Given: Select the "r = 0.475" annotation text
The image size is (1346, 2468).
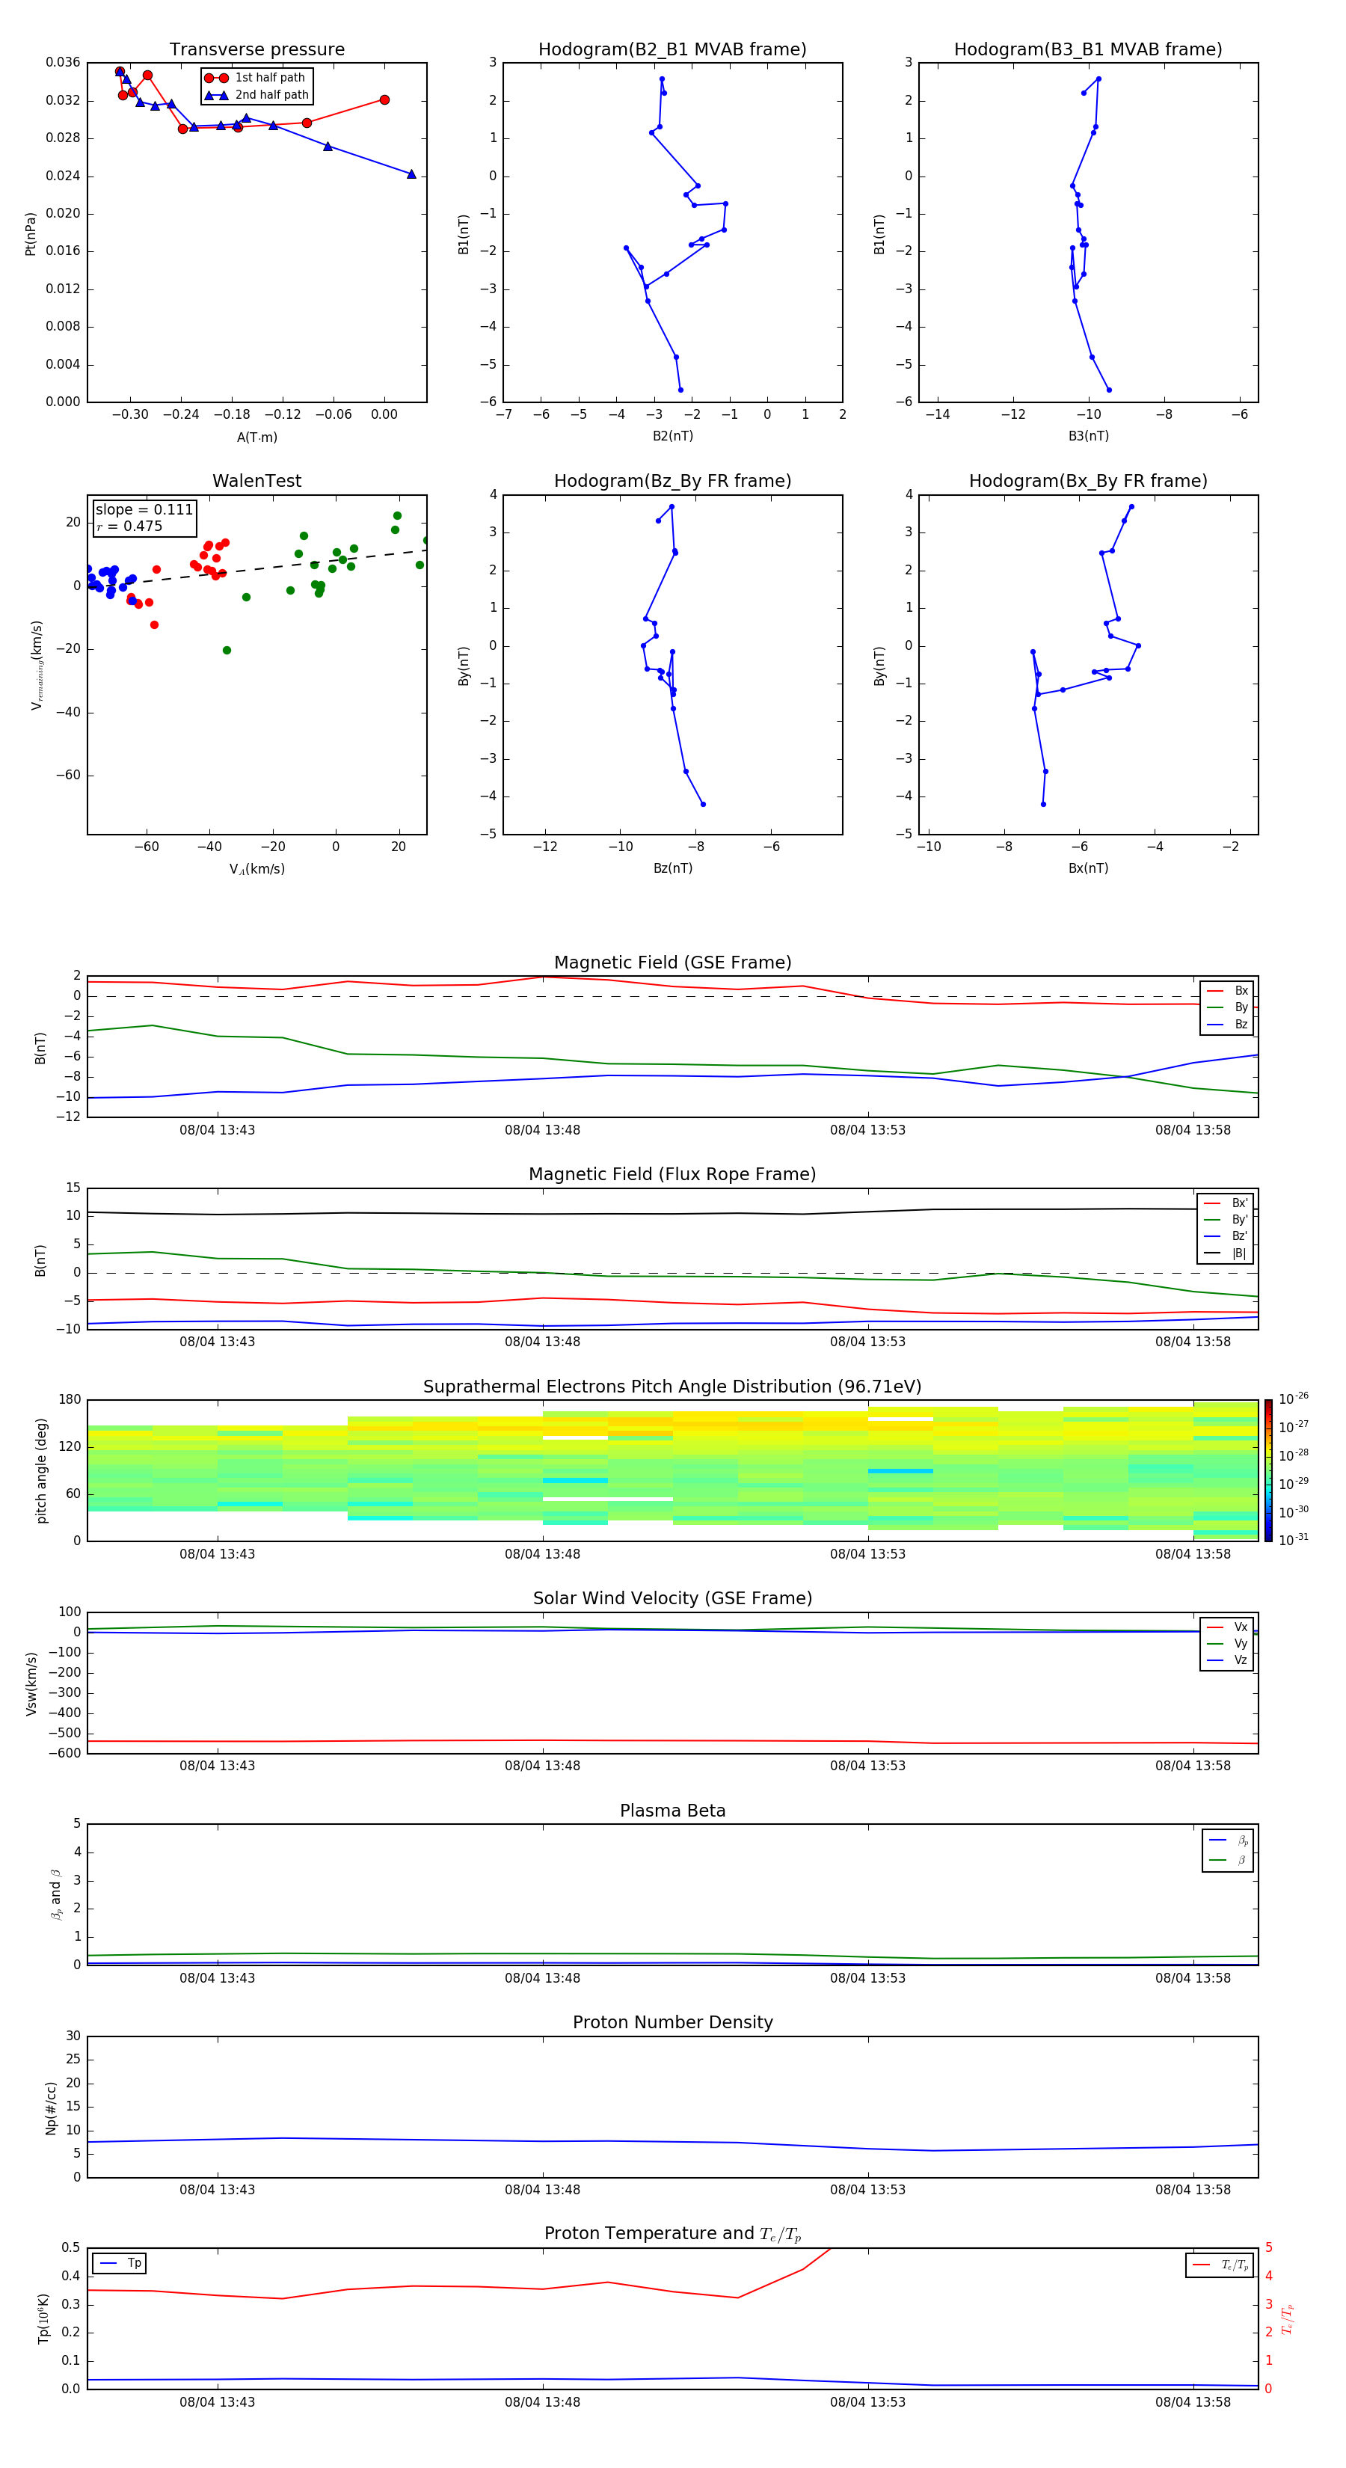Looking at the screenshot, I should click(129, 526).
